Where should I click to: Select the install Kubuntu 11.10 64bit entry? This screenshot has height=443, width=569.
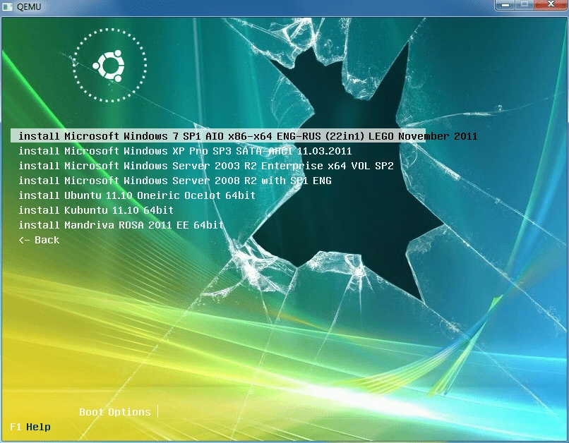(x=96, y=210)
